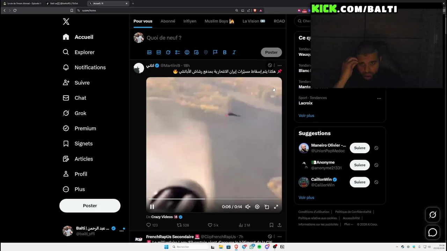Screen dimensions: 447x251
Task: Open Chat in the sidebar
Action: 74,98
